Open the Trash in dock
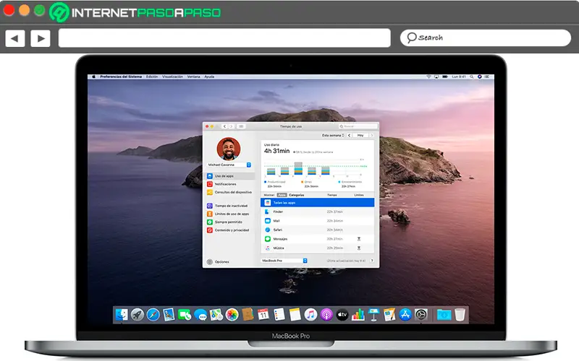 click(460, 315)
